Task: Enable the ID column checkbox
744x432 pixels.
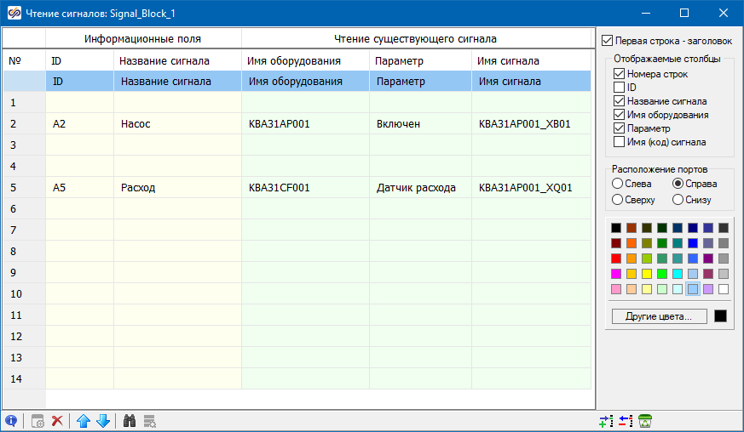Action: click(620, 88)
